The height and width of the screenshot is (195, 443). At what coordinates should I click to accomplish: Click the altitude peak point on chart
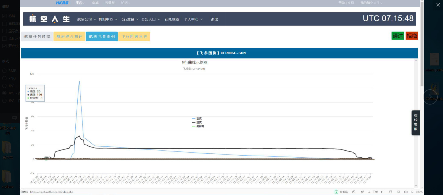(x=79, y=81)
